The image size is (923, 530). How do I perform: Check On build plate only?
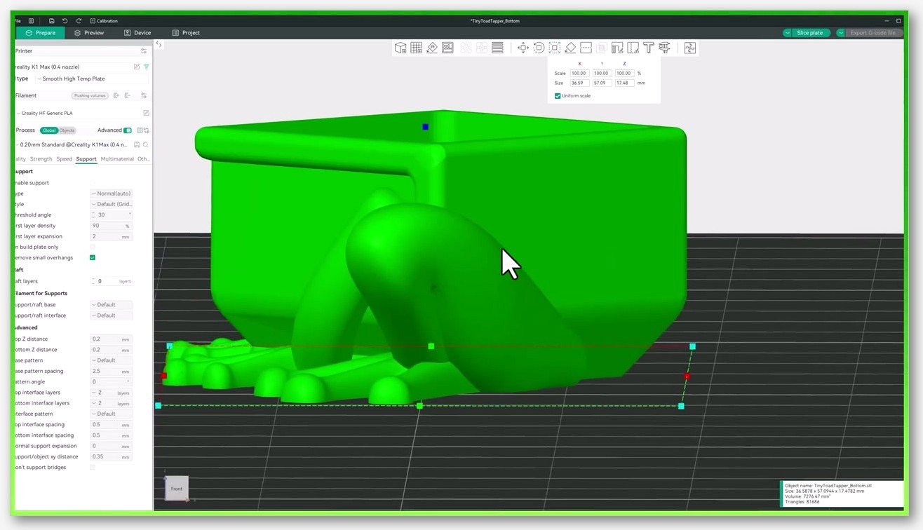(x=93, y=247)
